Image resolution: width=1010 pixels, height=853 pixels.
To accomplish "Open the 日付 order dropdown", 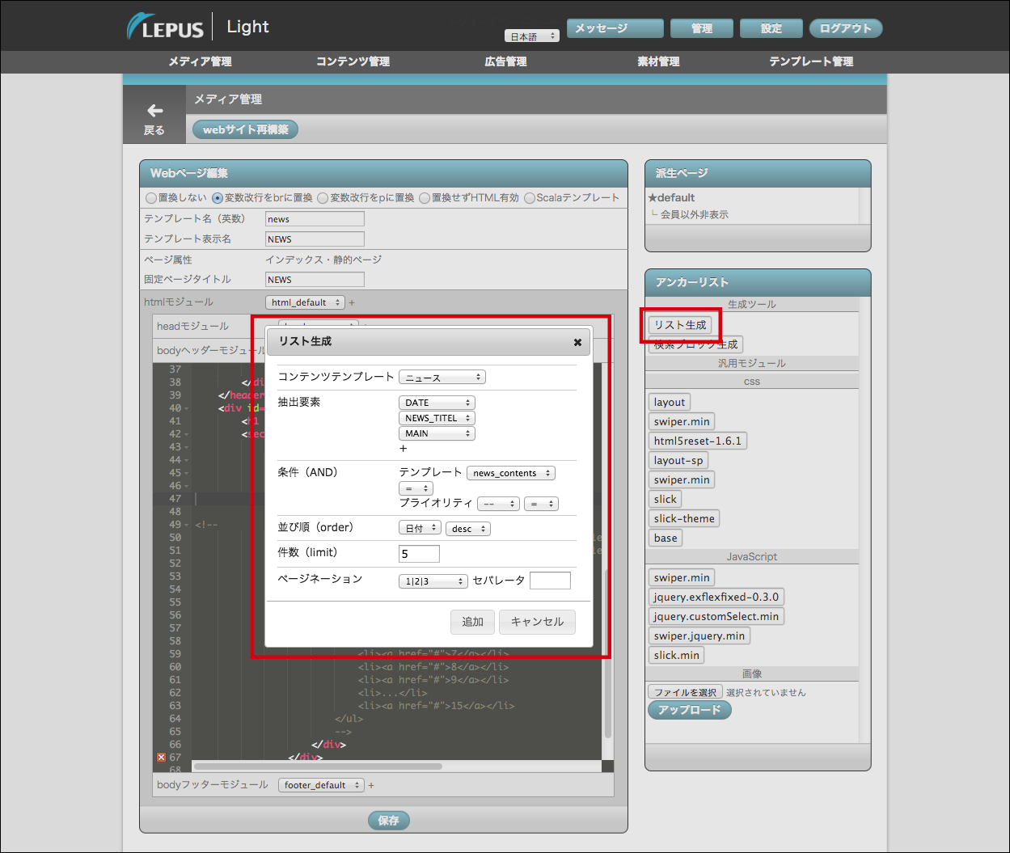I will click(420, 528).
